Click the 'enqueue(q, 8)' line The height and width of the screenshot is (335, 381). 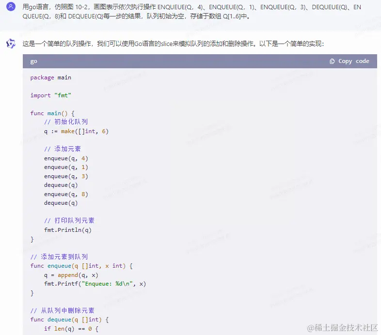click(x=66, y=194)
